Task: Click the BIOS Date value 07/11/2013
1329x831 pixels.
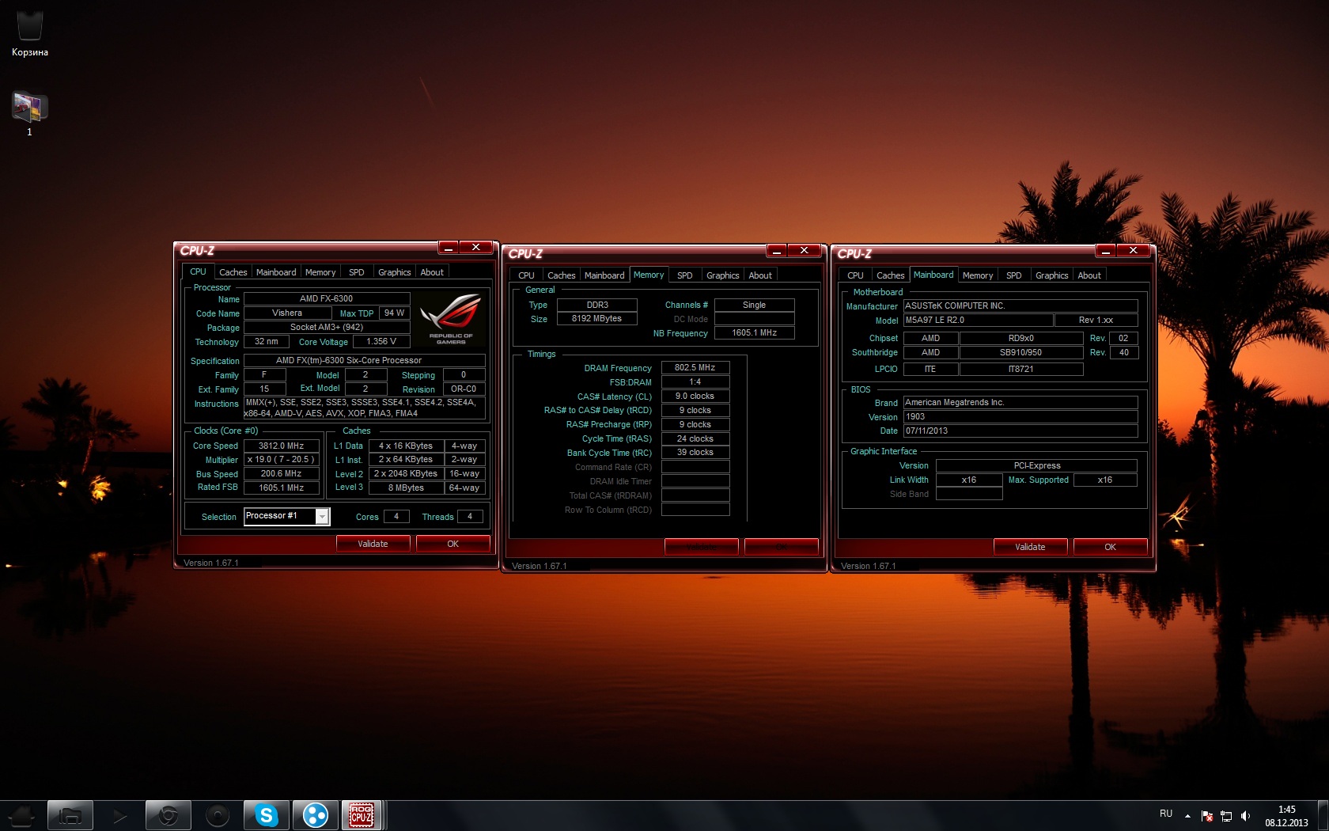Action: coord(1020,431)
